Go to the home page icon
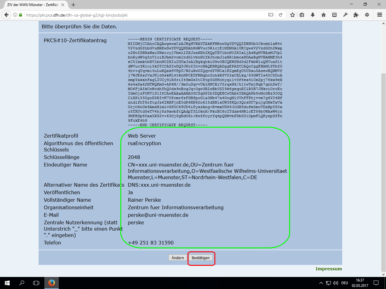Screen dimensions: 386x289 click(x=324, y=15)
